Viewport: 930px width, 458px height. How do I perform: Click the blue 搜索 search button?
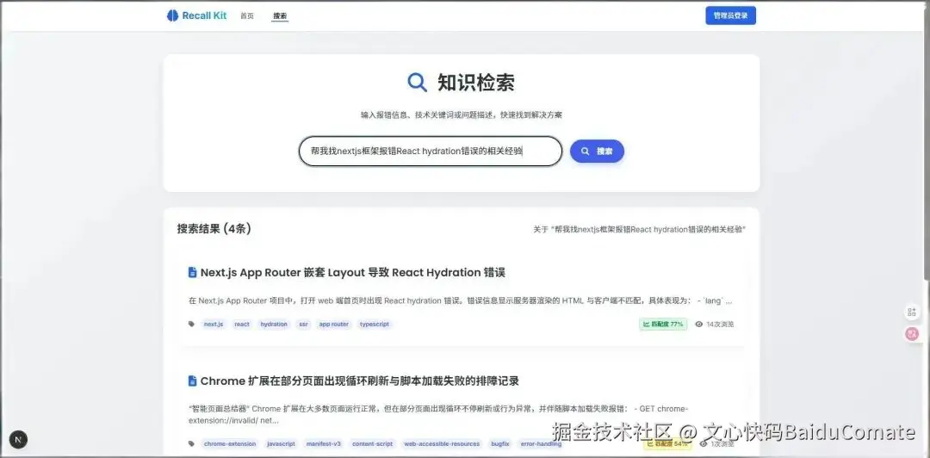click(597, 152)
